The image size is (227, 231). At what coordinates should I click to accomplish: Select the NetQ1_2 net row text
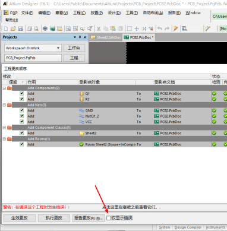tap(92, 116)
